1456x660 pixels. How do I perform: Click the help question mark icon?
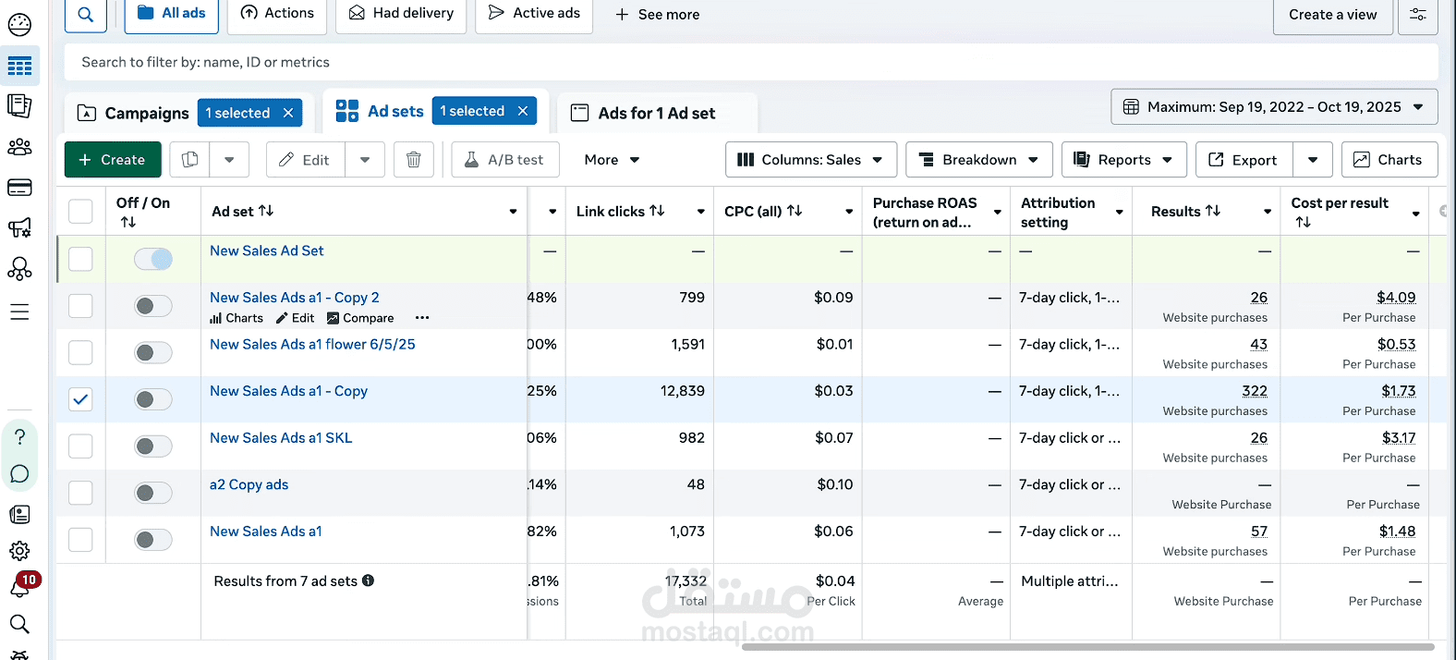(19, 436)
